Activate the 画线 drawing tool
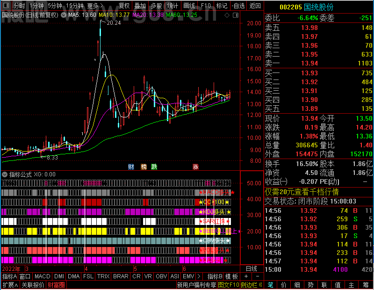Viewport: 374px width, 290px height. click(189, 6)
